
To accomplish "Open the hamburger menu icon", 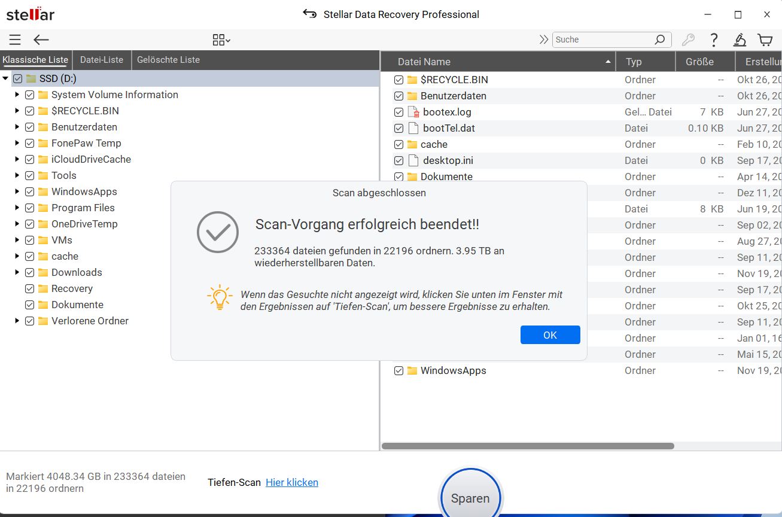I will pyautogui.click(x=15, y=40).
